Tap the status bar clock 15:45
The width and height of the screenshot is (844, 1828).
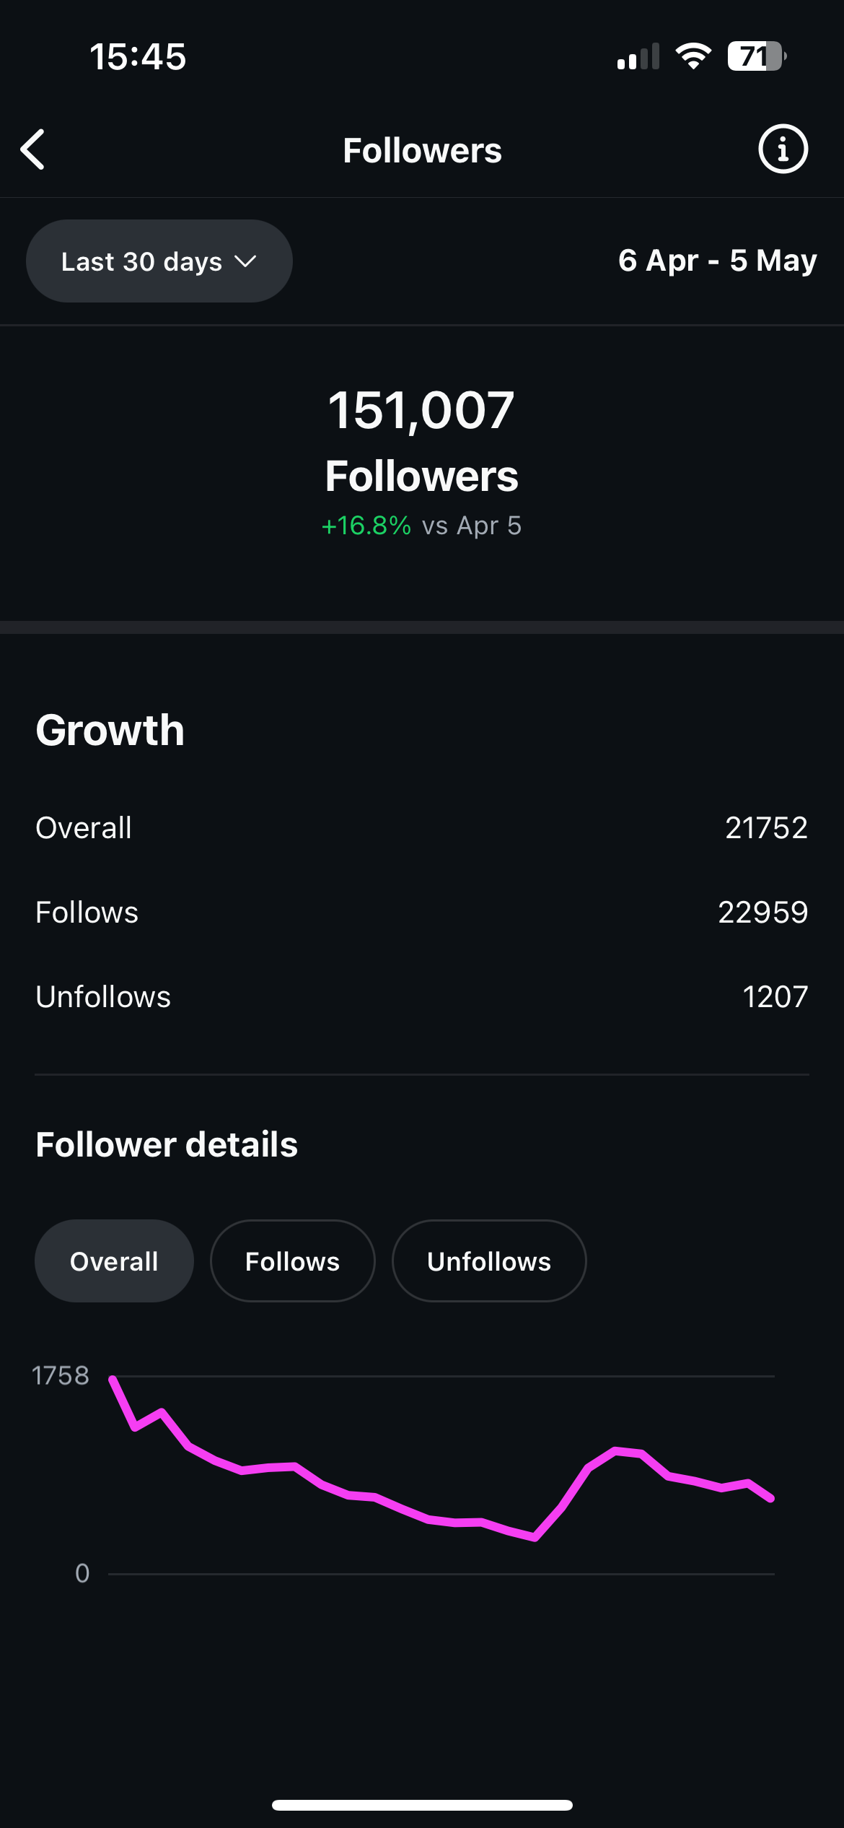point(138,57)
